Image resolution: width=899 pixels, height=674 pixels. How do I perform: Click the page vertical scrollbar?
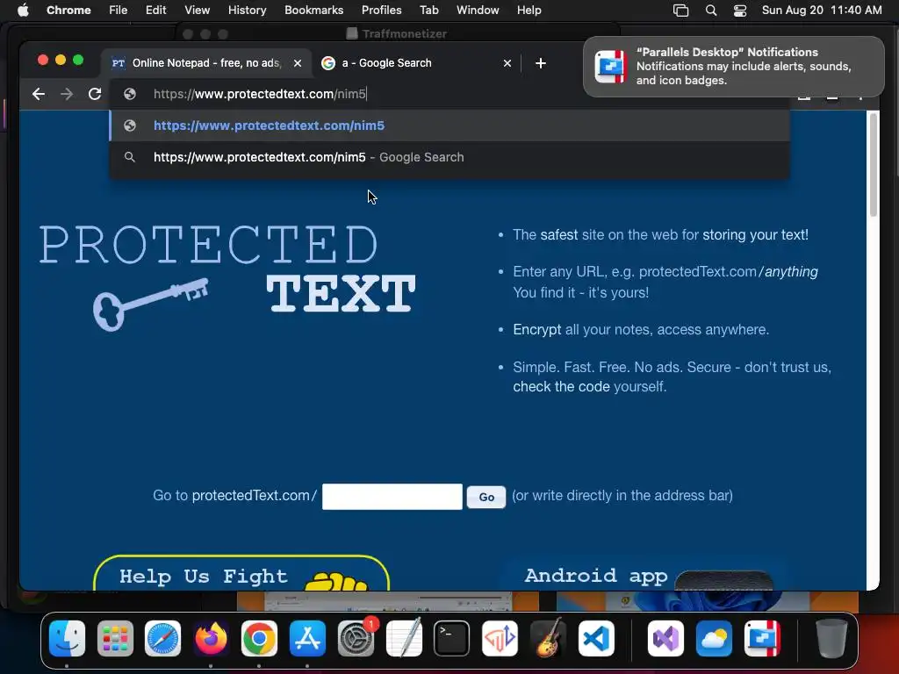874,165
